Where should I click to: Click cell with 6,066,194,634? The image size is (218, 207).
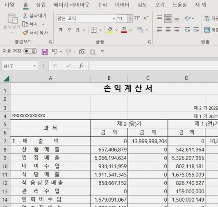click(109, 158)
